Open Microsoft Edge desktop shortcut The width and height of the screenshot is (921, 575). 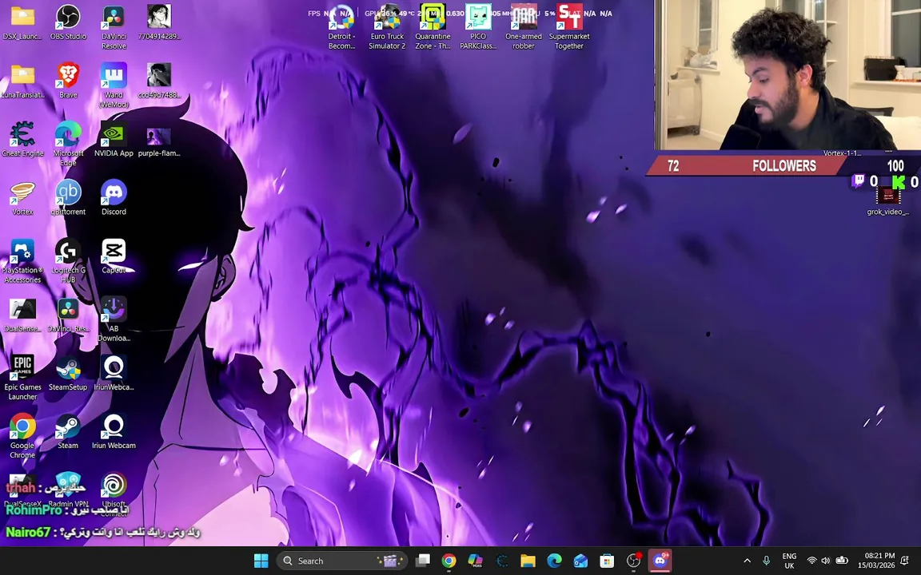pos(68,145)
